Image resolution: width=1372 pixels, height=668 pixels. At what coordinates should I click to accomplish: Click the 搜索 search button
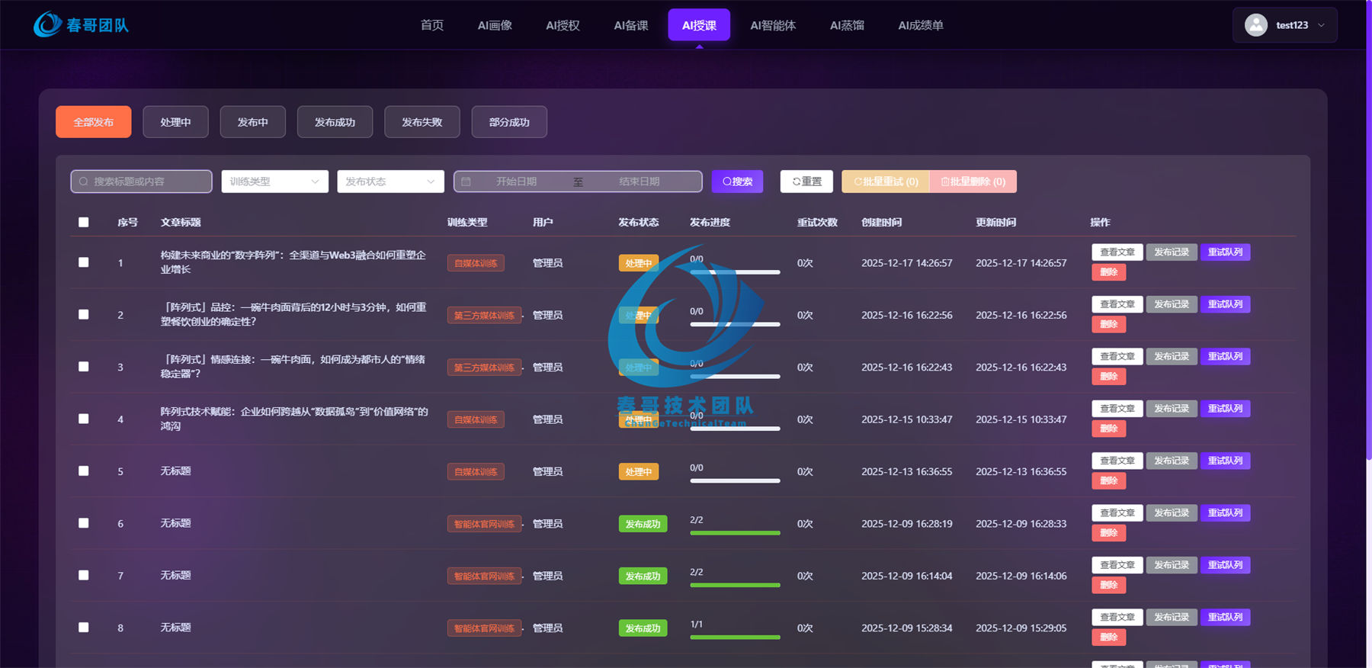click(737, 181)
